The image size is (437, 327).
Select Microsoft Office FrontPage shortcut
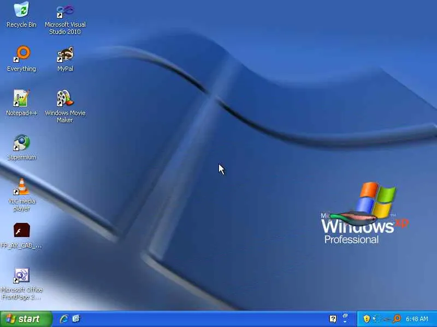click(x=21, y=283)
